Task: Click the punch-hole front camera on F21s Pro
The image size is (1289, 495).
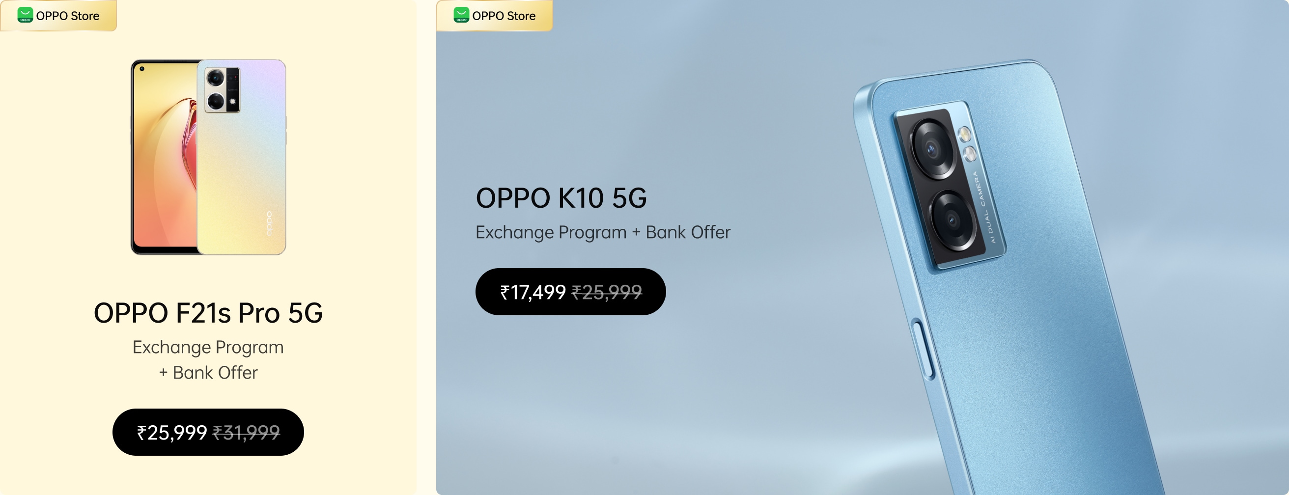Action: point(142,69)
